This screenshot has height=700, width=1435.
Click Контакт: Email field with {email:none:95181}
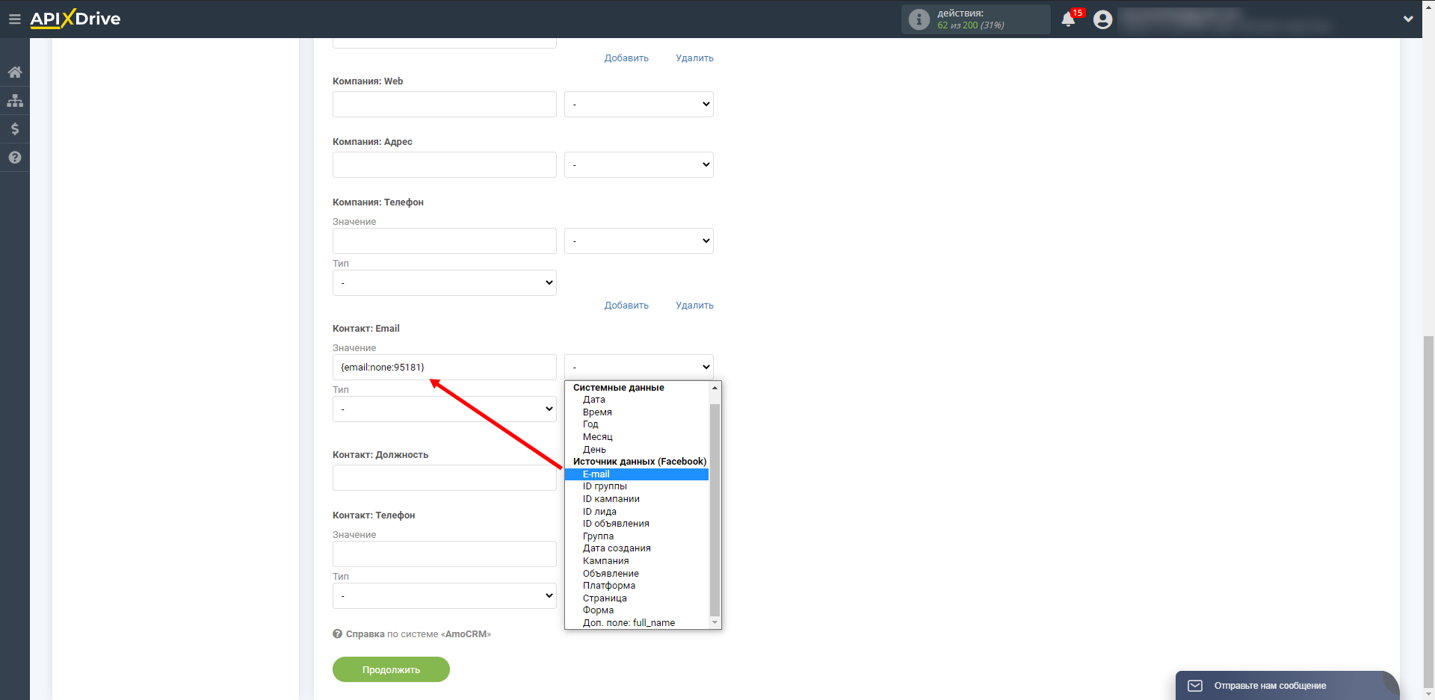(x=445, y=367)
